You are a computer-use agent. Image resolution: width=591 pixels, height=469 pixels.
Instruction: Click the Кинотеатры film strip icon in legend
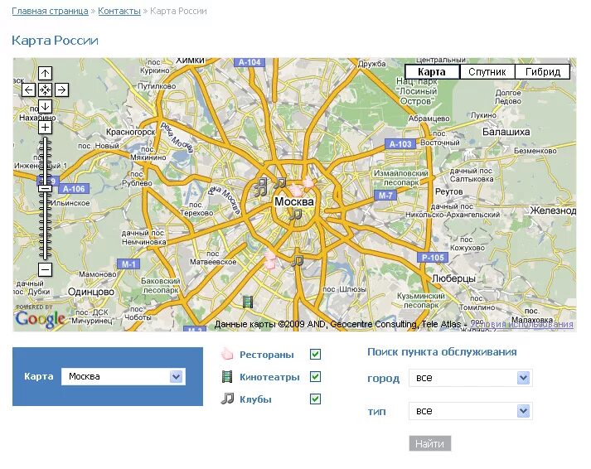(x=227, y=376)
